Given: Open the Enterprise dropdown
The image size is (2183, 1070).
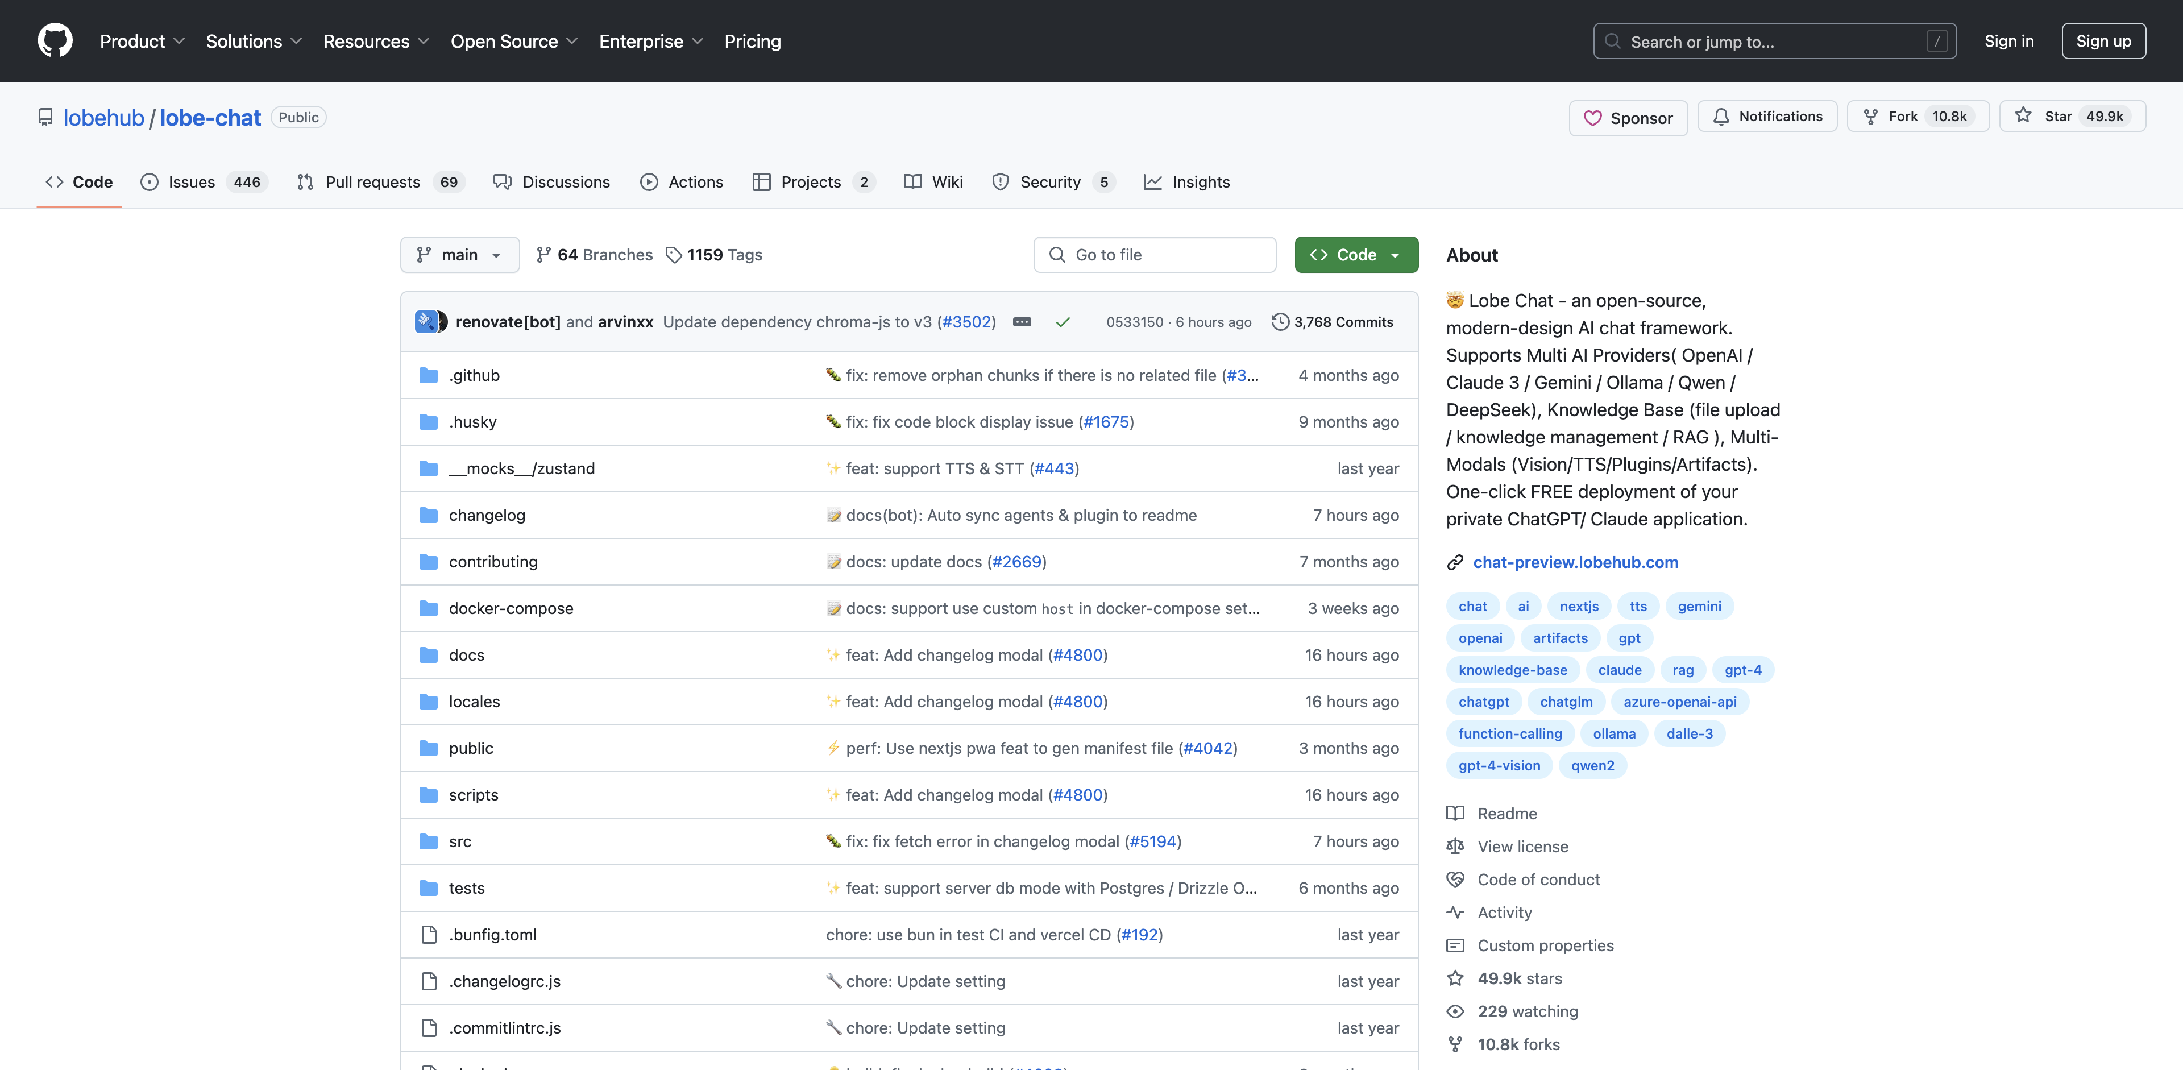Looking at the screenshot, I should [x=651, y=41].
